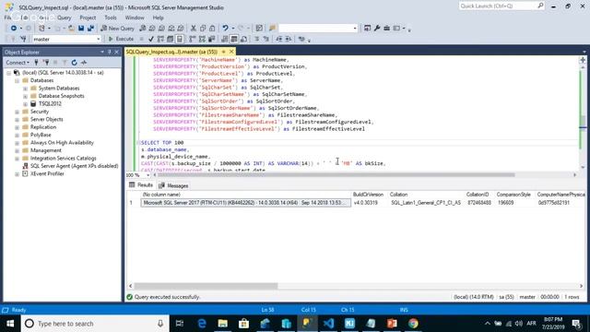This screenshot has height=332, width=590.
Task: Select Integration Services Catalogs folder
Action: [x=63, y=158]
